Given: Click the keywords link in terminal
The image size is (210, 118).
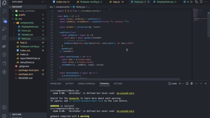Looking at the screenshot, I should tap(74, 98).
